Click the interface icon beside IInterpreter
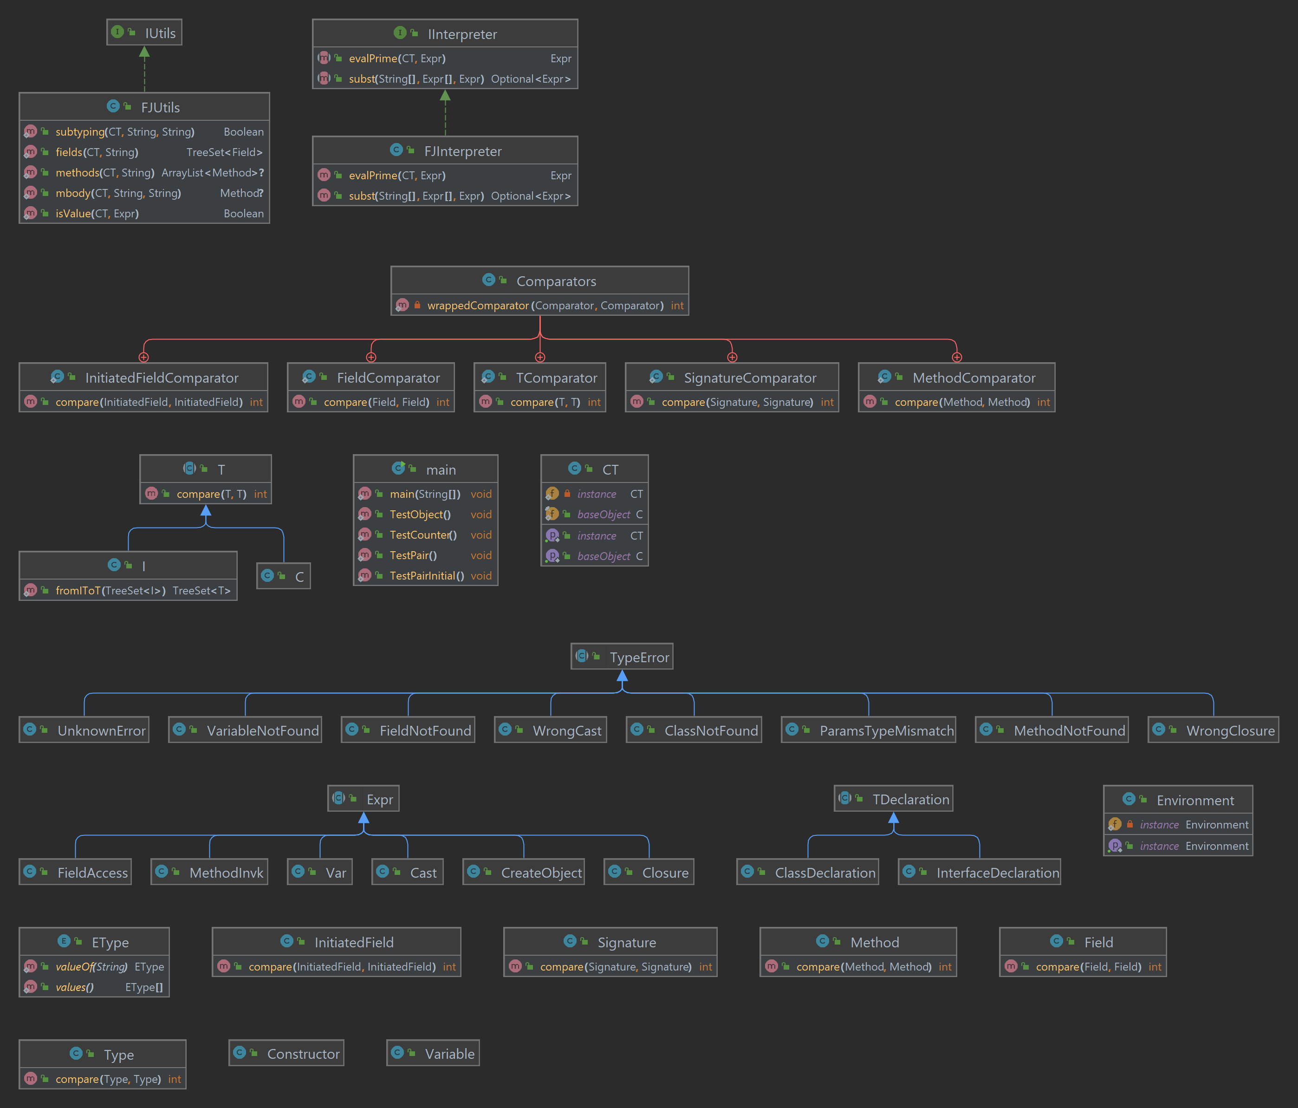 coord(400,33)
